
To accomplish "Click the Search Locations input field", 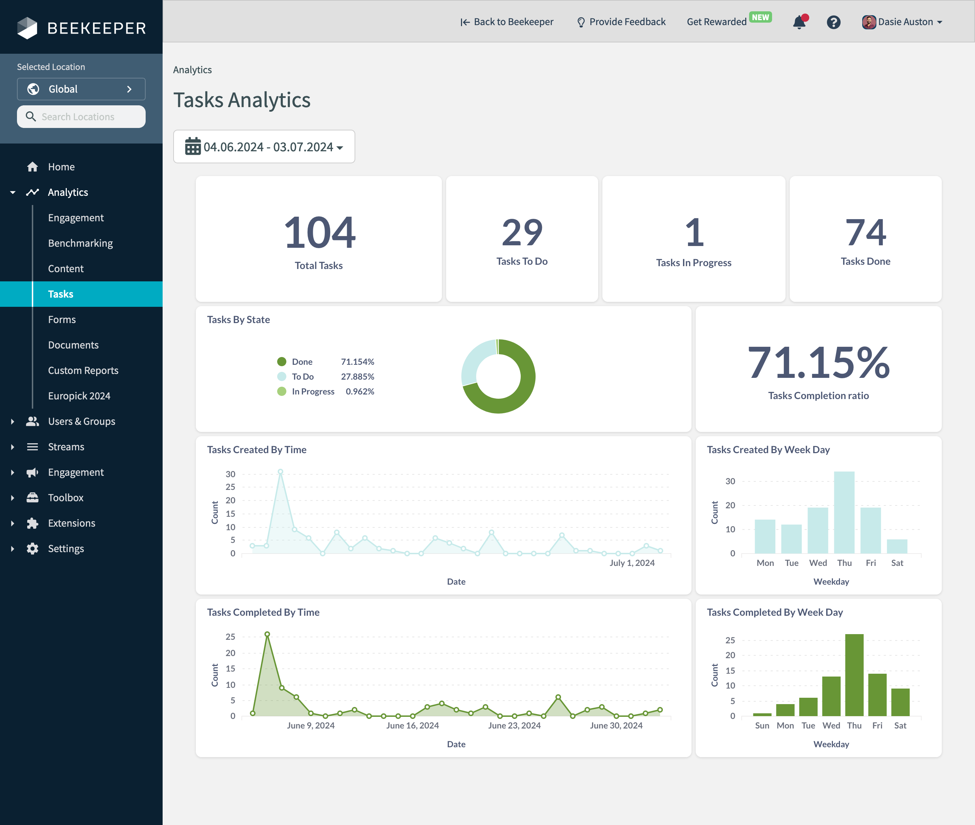I will click(x=81, y=116).
